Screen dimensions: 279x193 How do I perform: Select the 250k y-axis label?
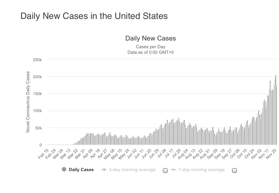coord(37,60)
